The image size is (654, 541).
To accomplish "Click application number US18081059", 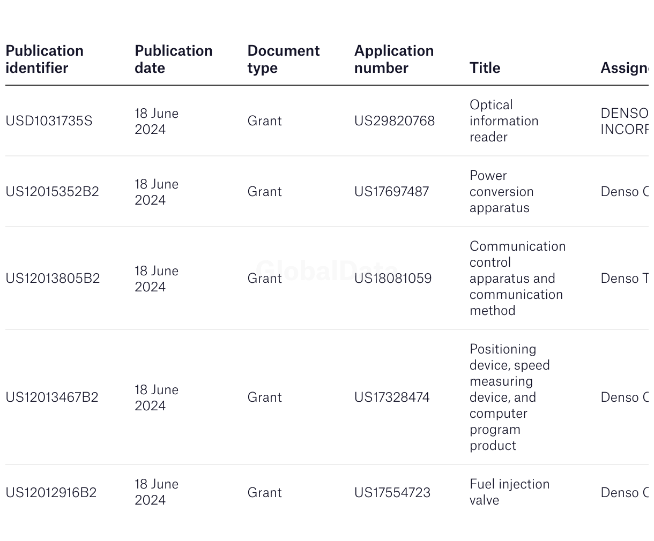I will [x=392, y=279].
